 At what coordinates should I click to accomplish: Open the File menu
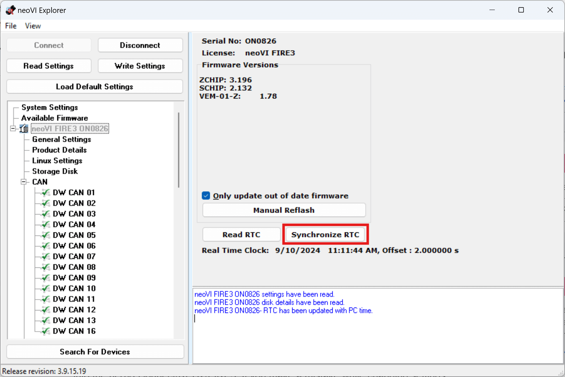tap(11, 26)
